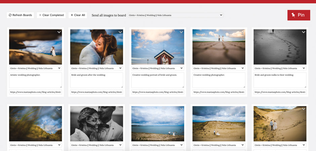The width and height of the screenshot is (316, 151).
Task: Click URL field under Artistic wedding photographer card
Action: [36, 92]
